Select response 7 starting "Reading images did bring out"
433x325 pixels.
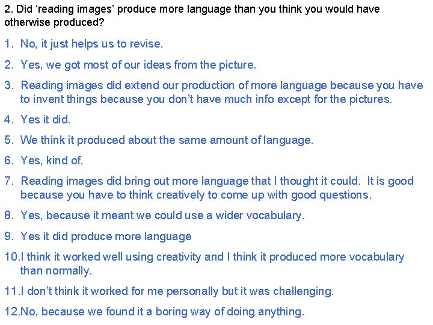coord(216,181)
